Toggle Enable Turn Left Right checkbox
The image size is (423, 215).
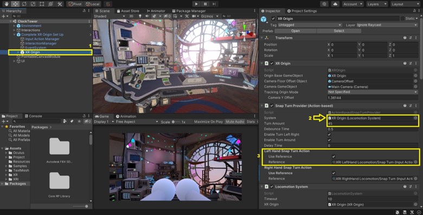pos(329,134)
